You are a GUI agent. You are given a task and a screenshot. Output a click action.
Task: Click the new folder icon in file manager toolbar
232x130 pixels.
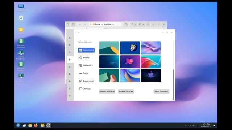tap(68, 24)
